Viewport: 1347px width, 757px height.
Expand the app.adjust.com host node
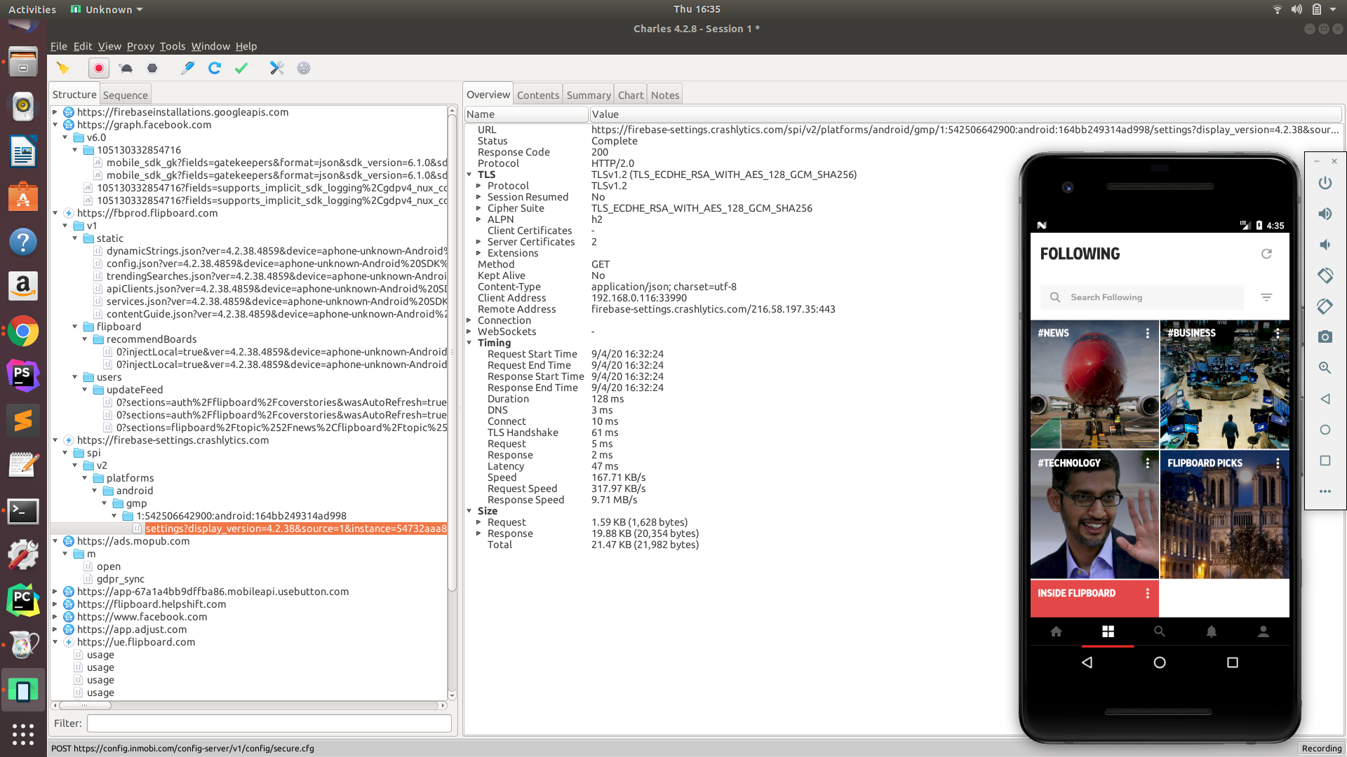click(x=55, y=629)
